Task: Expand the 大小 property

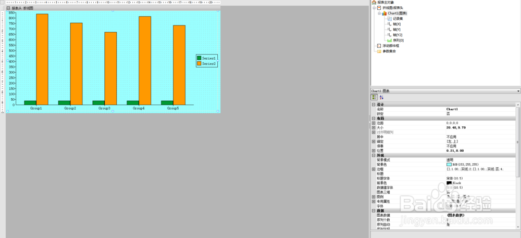Action: click(x=374, y=128)
